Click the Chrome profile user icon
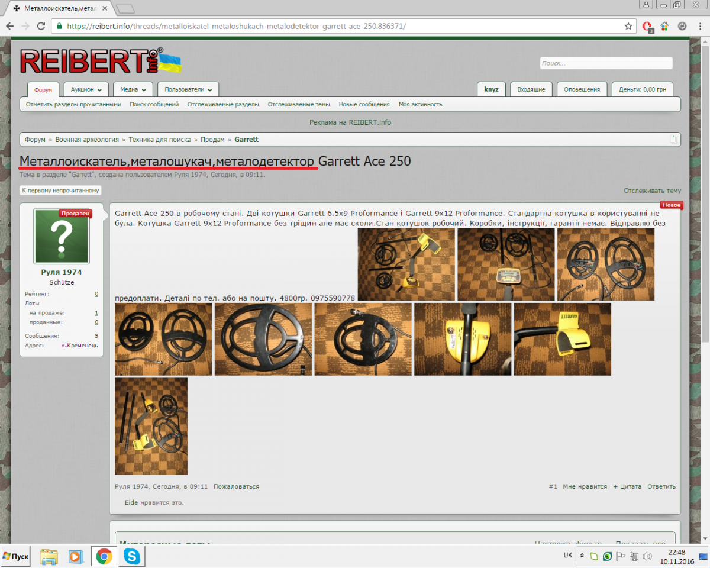710x568 pixels. (646, 5)
